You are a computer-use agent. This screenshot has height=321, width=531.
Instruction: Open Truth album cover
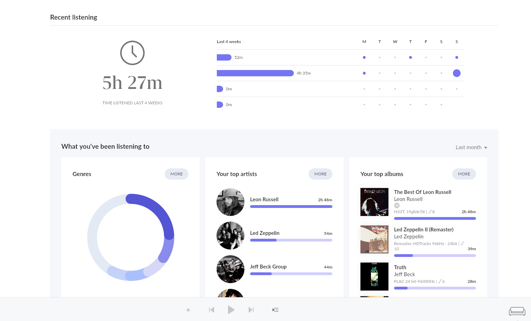374,277
